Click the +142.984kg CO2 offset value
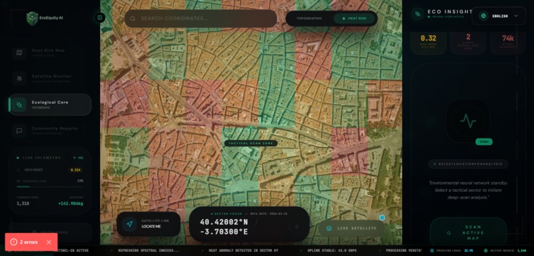Viewport: 534px width, 256px height. (x=70, y=204)
